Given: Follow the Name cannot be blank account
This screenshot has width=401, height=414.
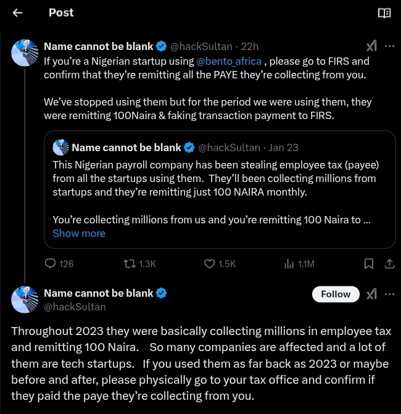Looking at the screenshot, I should pyautogui.click(x=336, y=294).
